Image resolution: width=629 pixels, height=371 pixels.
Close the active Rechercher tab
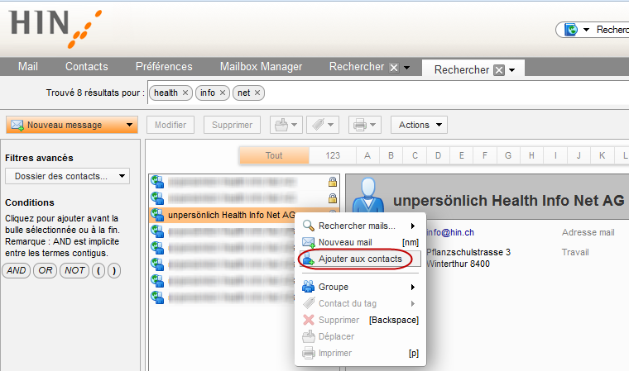[x=499, y=70]
